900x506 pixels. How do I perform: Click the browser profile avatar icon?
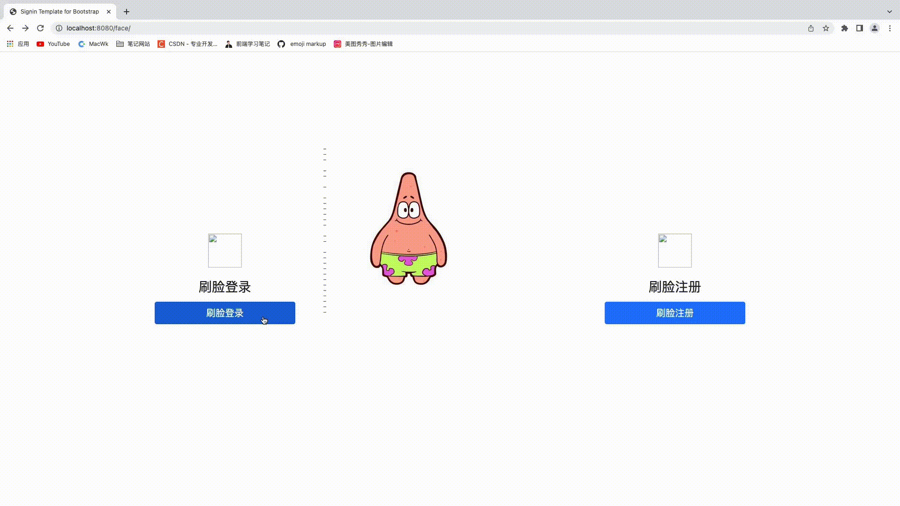tap(874, 28)
